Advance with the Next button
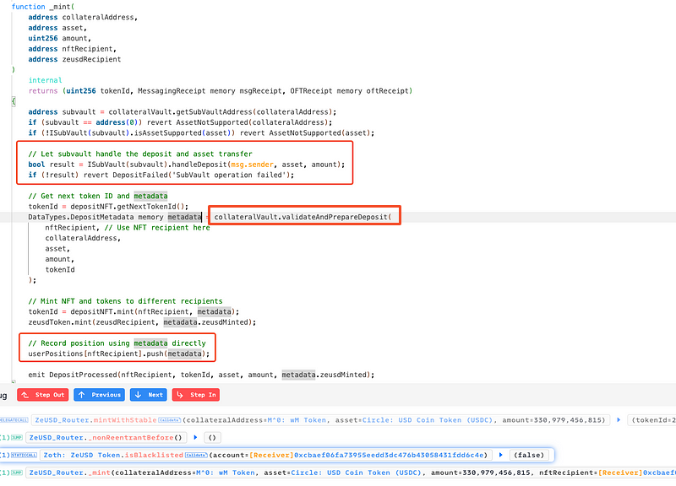Viewport: 676px width, 486px height. click(x=149, y=395)
